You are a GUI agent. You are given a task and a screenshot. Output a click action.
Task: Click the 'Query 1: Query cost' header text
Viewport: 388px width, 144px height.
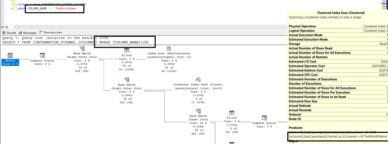pyautogui.click(x=55, y=38)
